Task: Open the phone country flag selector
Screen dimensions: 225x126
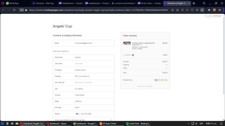Action: (x=78, y=114)
